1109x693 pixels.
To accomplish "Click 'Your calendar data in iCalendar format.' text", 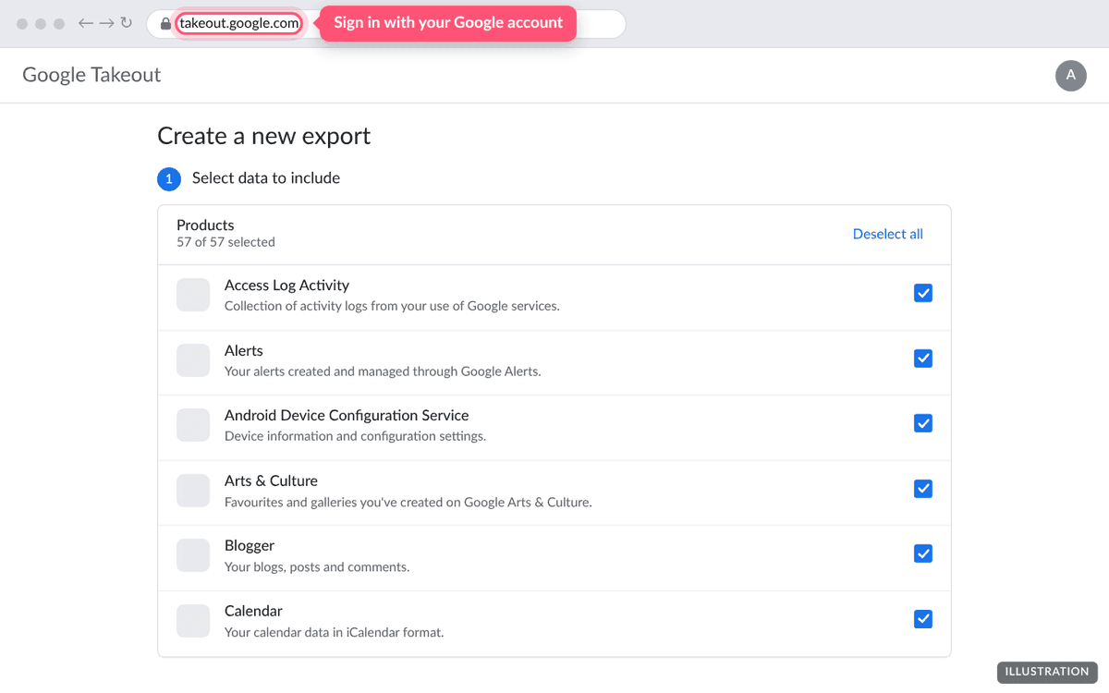I will [335, 632].
